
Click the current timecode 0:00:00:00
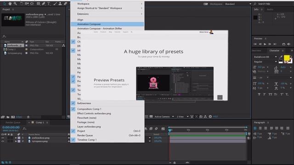pyautogui.click(x=11, y=127)
